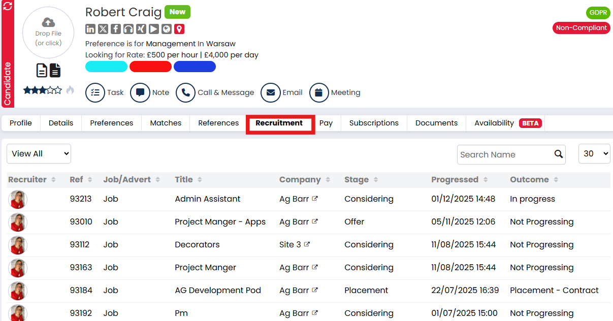The width and height of the screenshot is (613, 321).
Task: Click the Call & Message button
Action: 215,92
